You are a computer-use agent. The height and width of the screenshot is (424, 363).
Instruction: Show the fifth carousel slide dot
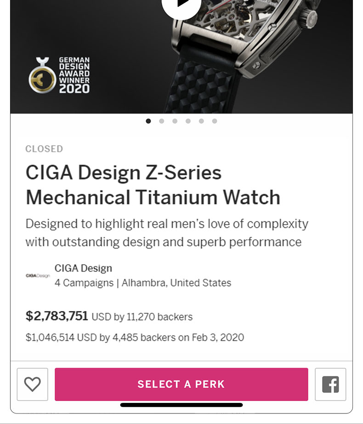point(201,121)
